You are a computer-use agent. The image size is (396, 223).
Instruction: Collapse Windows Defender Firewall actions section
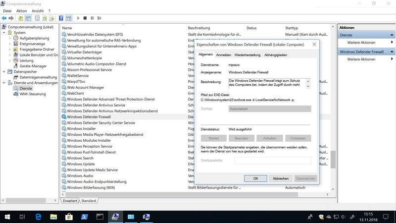point(392,52)
